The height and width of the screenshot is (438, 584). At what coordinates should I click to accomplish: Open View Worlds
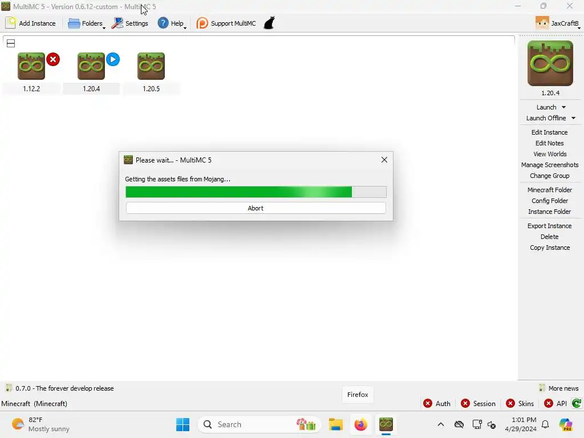pos(550,154)
